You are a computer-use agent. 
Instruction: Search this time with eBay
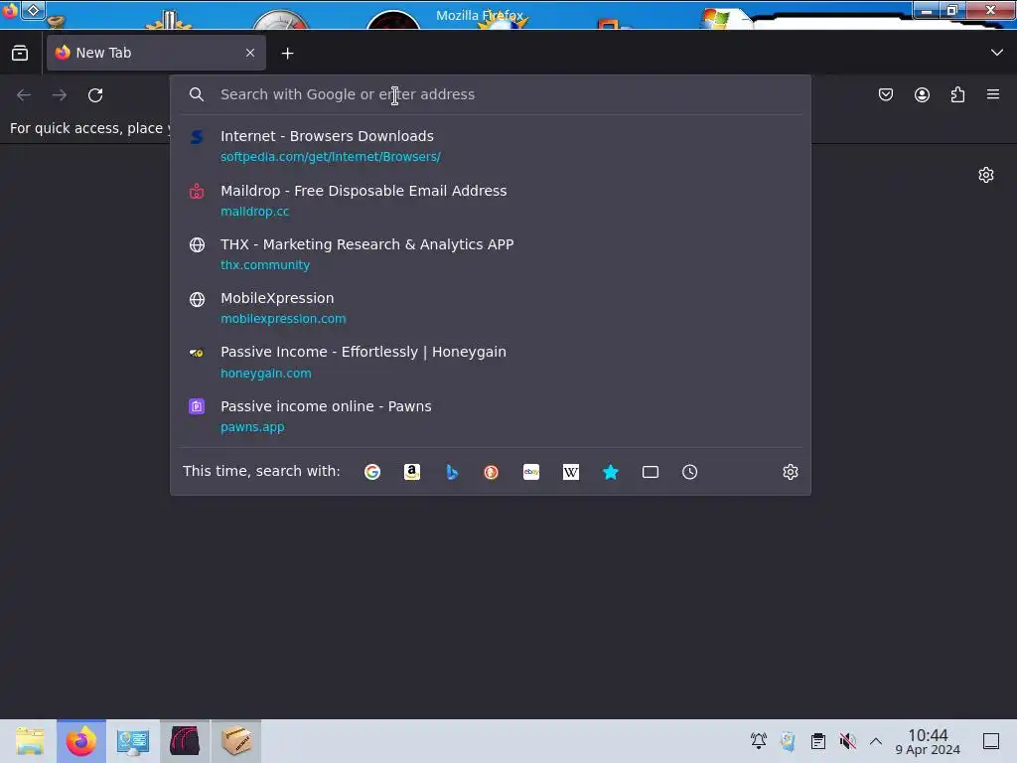point(531,472)
